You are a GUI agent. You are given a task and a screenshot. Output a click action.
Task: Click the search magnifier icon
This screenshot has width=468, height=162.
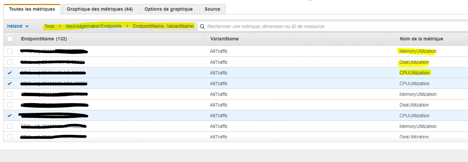click(202, 26)
